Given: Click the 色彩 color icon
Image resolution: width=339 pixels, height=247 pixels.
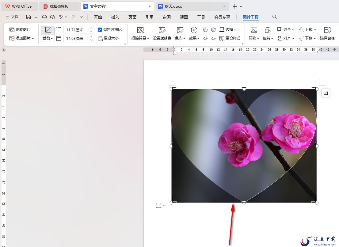Looking at the screenshot, I should pyautogui.click(x=180, y=30).
